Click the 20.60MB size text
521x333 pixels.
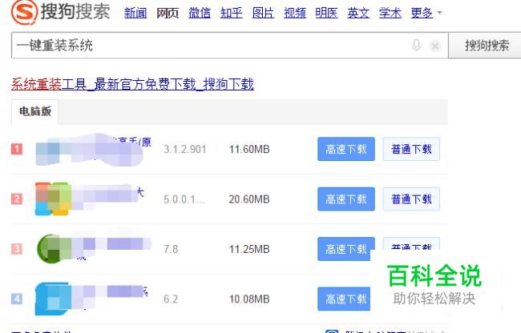point(249,199)
